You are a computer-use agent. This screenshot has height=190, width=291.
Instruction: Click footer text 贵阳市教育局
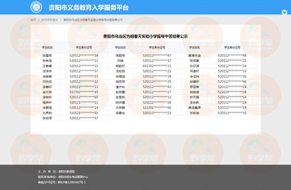[x=67, y=172]
